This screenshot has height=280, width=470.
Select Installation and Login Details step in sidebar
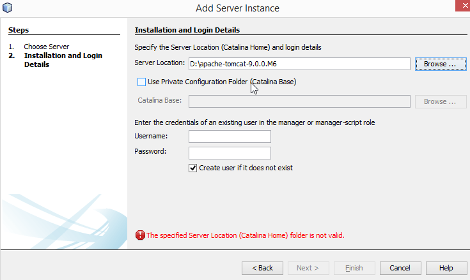click(x=63, y=60)
